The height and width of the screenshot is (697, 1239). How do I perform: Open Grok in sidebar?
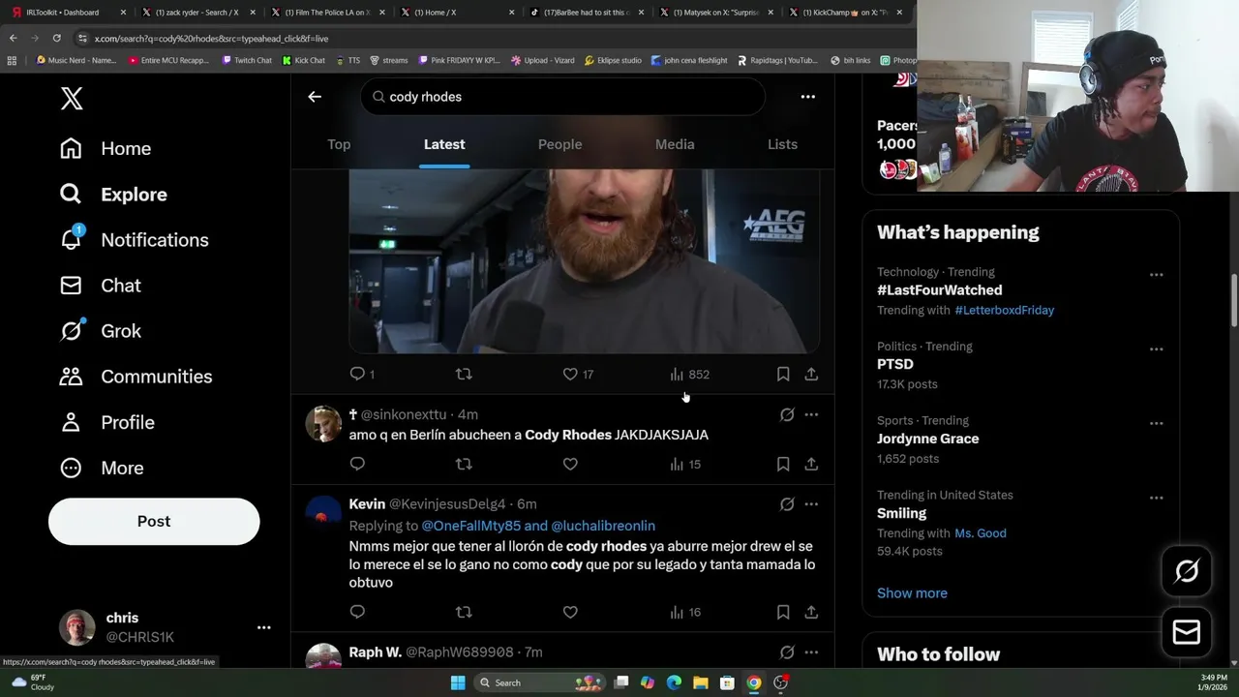(x=100, y=331)
